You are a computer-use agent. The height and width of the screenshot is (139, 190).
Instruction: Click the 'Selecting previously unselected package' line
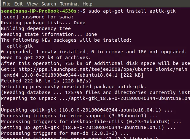point(73,87)
